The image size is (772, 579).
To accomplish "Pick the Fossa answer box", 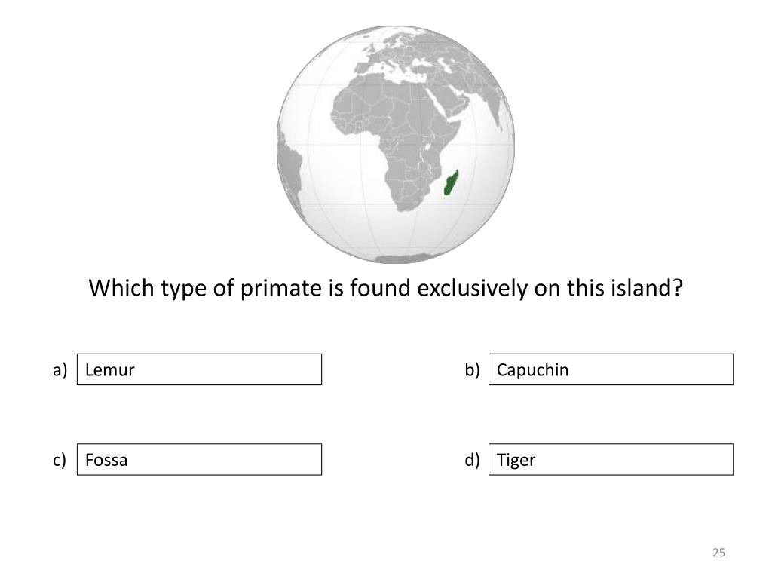I will point(199,459).
